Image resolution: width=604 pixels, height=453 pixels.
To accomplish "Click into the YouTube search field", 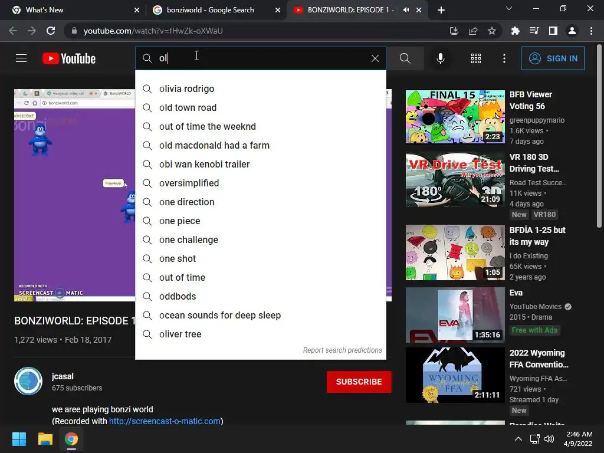I will click(260, 58).
